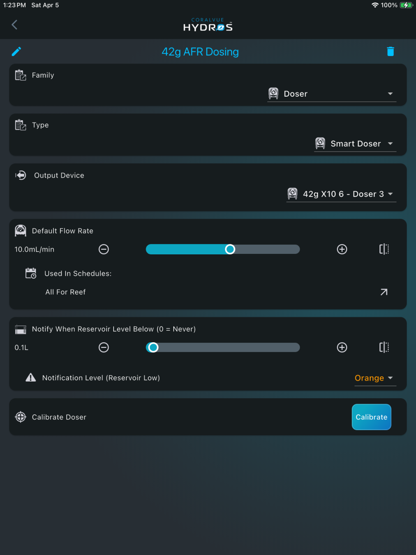Tap the 42g AFR Dosing title
Screen dimensions: 416x555
click(200, 52)
